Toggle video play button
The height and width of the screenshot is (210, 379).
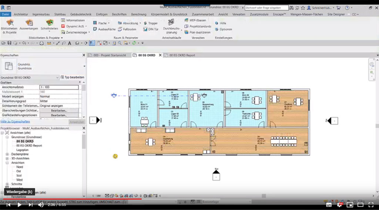[20, 204]
